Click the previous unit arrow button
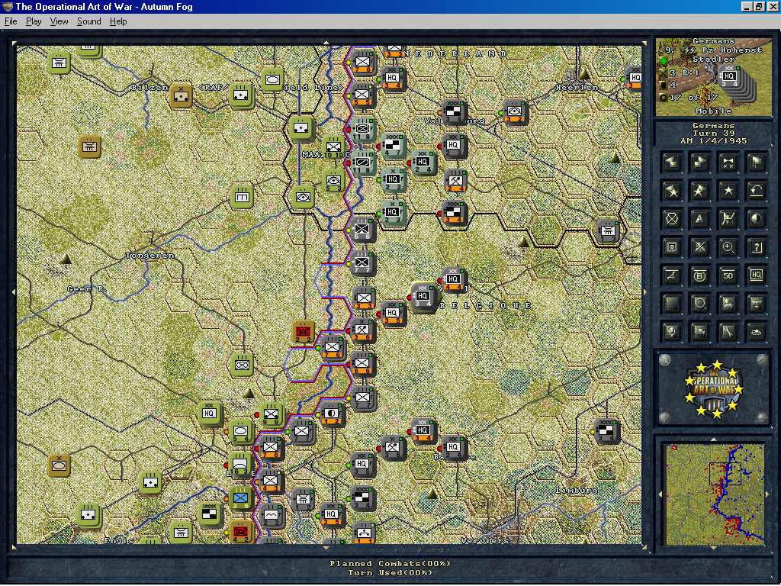 coord(671,163)
